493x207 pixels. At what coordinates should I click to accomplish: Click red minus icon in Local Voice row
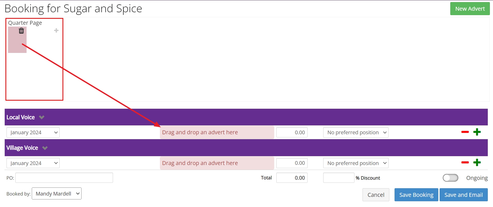tap(465, 132)
